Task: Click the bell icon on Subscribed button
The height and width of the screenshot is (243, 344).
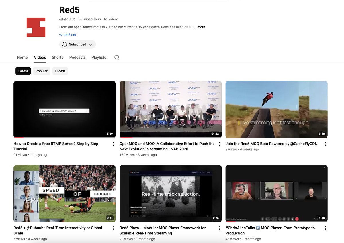Action: click(x=64, y=44)
